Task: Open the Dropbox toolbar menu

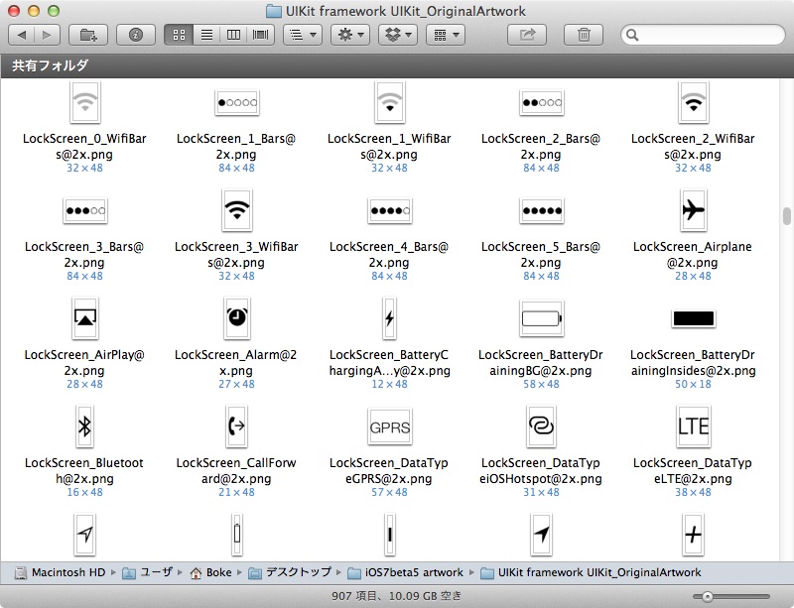Action: pyautogui.click(x=398, y=35)
